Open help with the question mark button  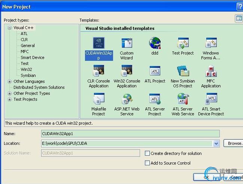[240, 7]
